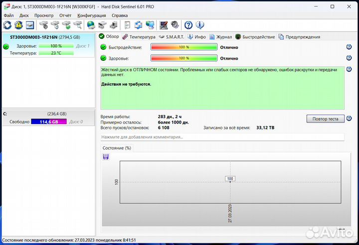The height and width of the screenshot is (245, 359).
Task: Click the gray computer tower toolbar icon
Action: (114, 25)
